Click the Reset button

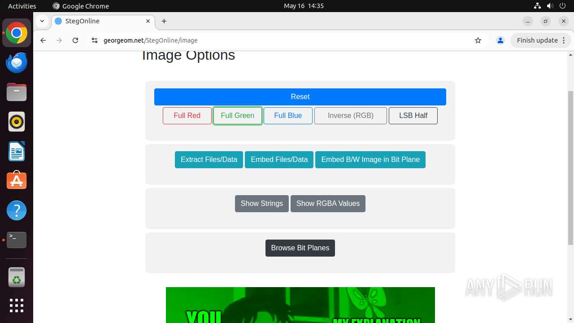(x=300, y=97)
